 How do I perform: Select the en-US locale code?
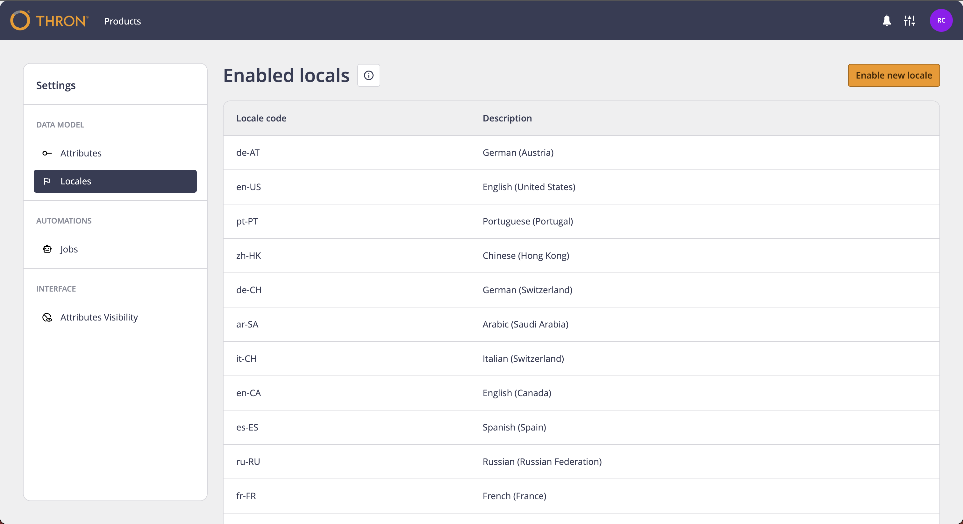(x=249, y=187)
